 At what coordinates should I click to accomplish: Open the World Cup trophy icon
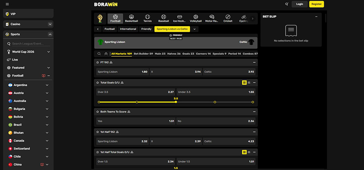coord(100,19)
